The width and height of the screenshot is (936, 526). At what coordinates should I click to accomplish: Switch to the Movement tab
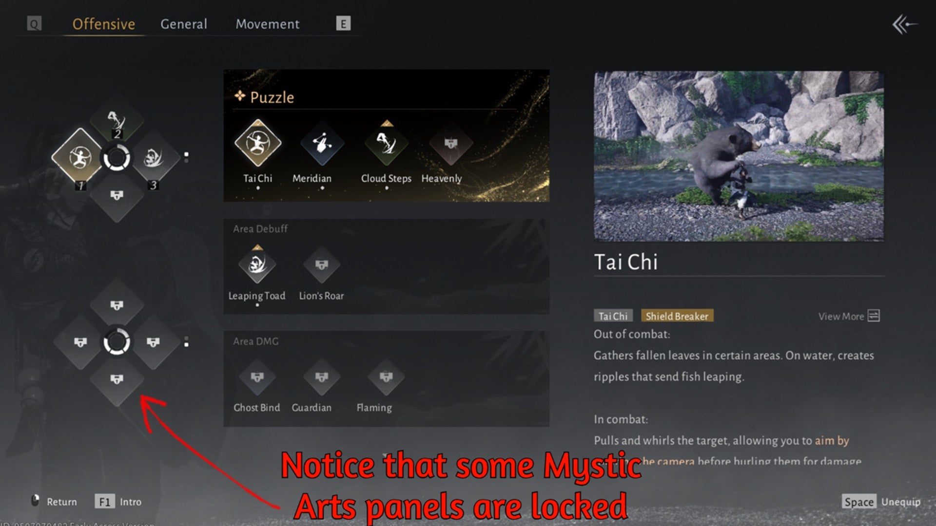click(x=268, y=24)
